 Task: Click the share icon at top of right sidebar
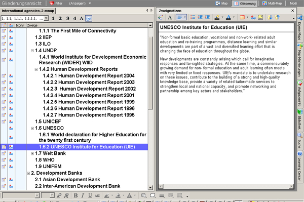(x=300, y=18)
